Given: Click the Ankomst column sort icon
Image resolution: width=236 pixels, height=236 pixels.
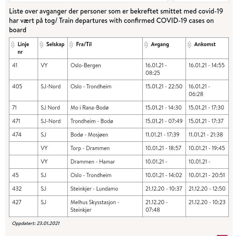Looking at the screenshot, I should pyautogui.click(x=189, y=44).
